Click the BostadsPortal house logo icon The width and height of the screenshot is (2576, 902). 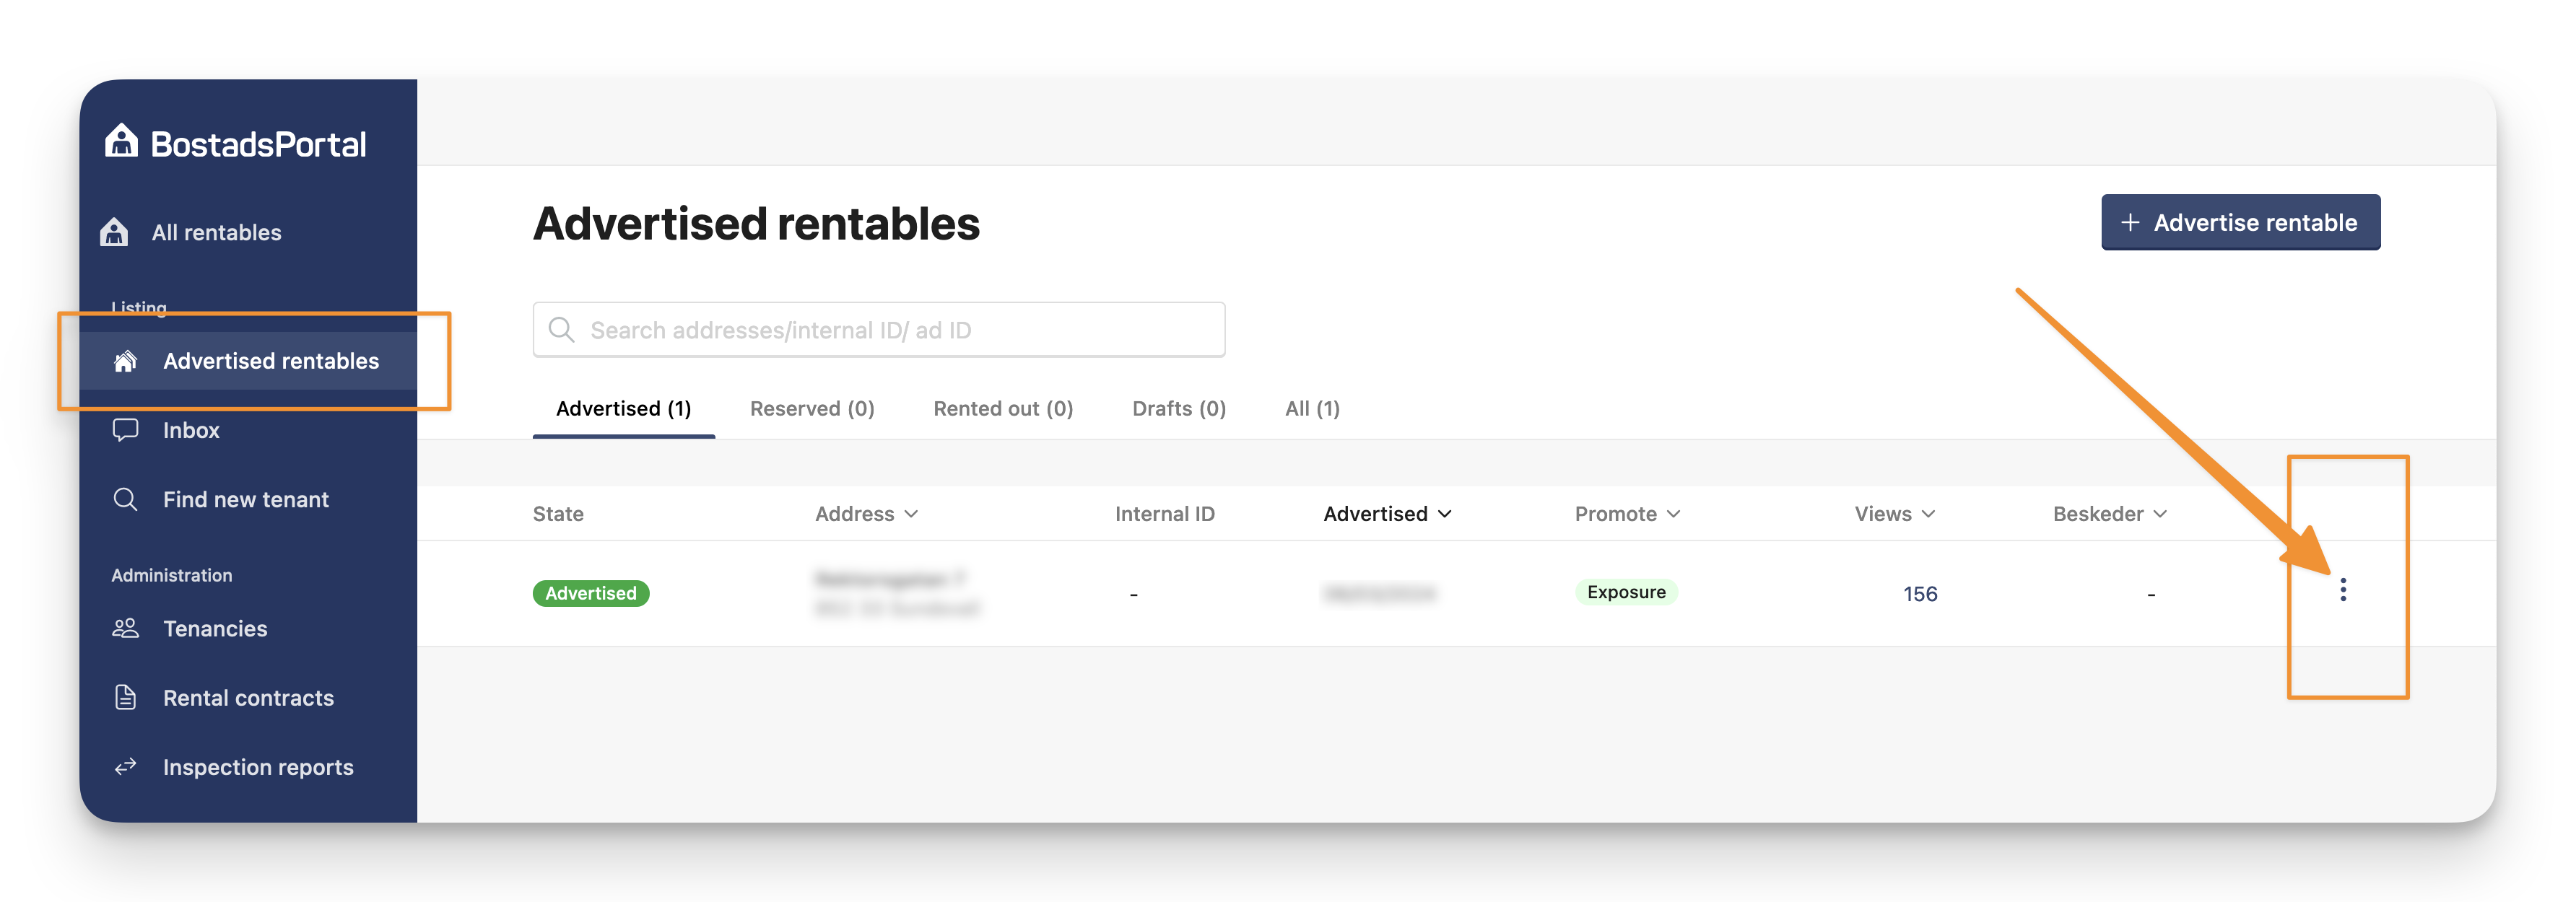point(121,141)
